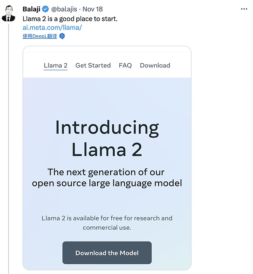The width and height of the screenshot is (253, 274).
Task: Open the FAQ tab
Action: (x=125, y=65)
